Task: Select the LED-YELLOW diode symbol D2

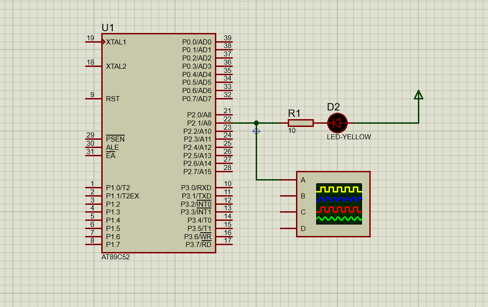Action: coord(337,123)
